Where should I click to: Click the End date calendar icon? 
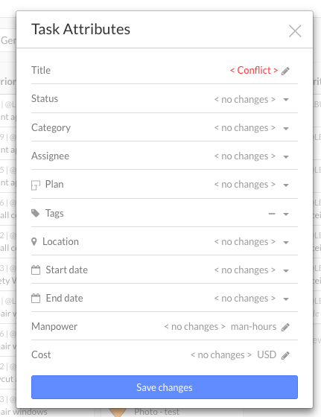point(36,298)
